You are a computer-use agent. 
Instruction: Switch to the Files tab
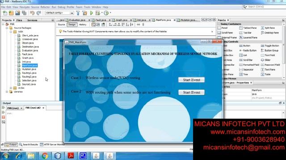point(19,20)
